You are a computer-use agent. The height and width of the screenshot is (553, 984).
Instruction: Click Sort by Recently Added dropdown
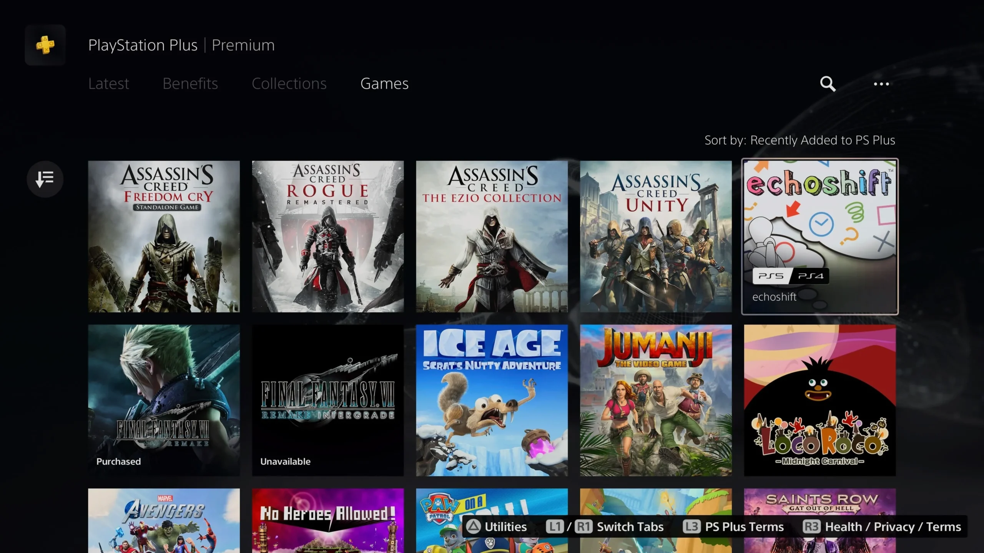pos(799,140)
